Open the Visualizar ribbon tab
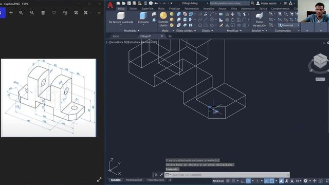 [x=174, y=9]
